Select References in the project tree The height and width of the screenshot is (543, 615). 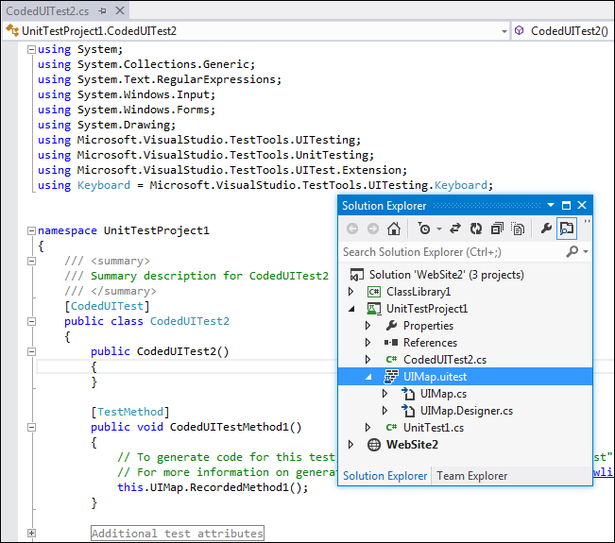(x=430, y=343)
